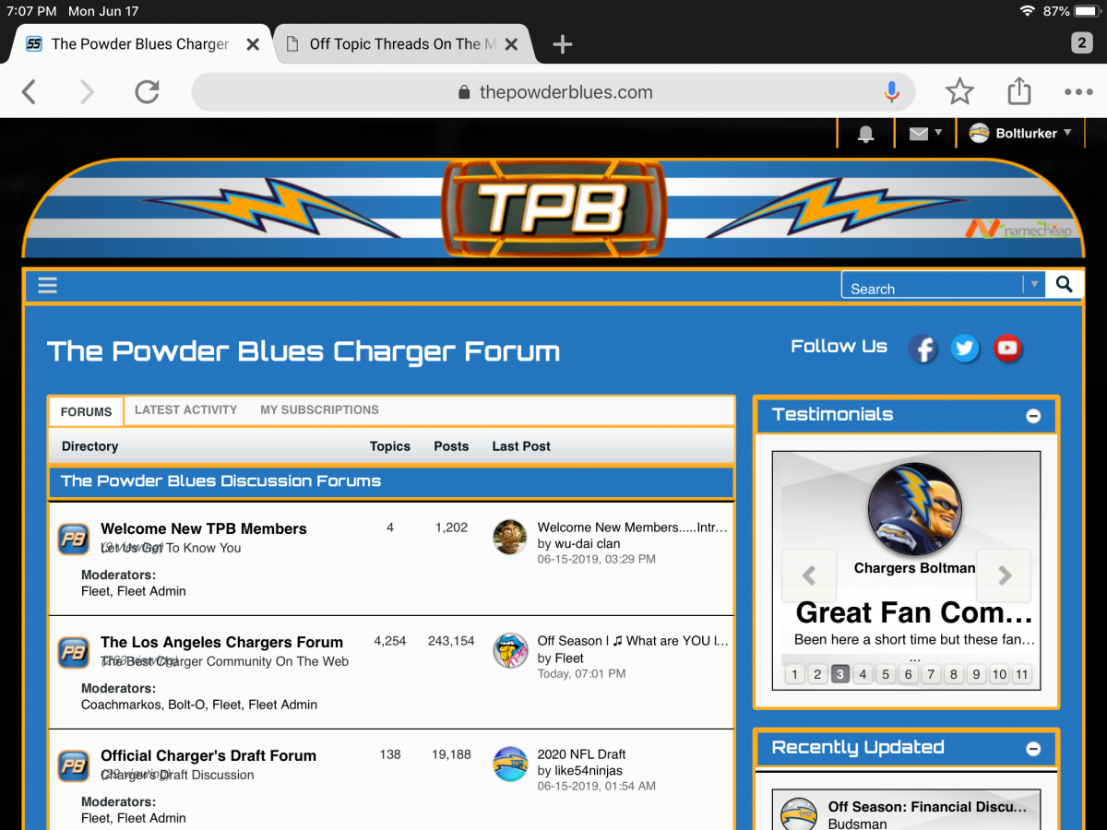Jump to testimonial page 4
This screenshot has height=830, width=1107.
coord(863,674)
